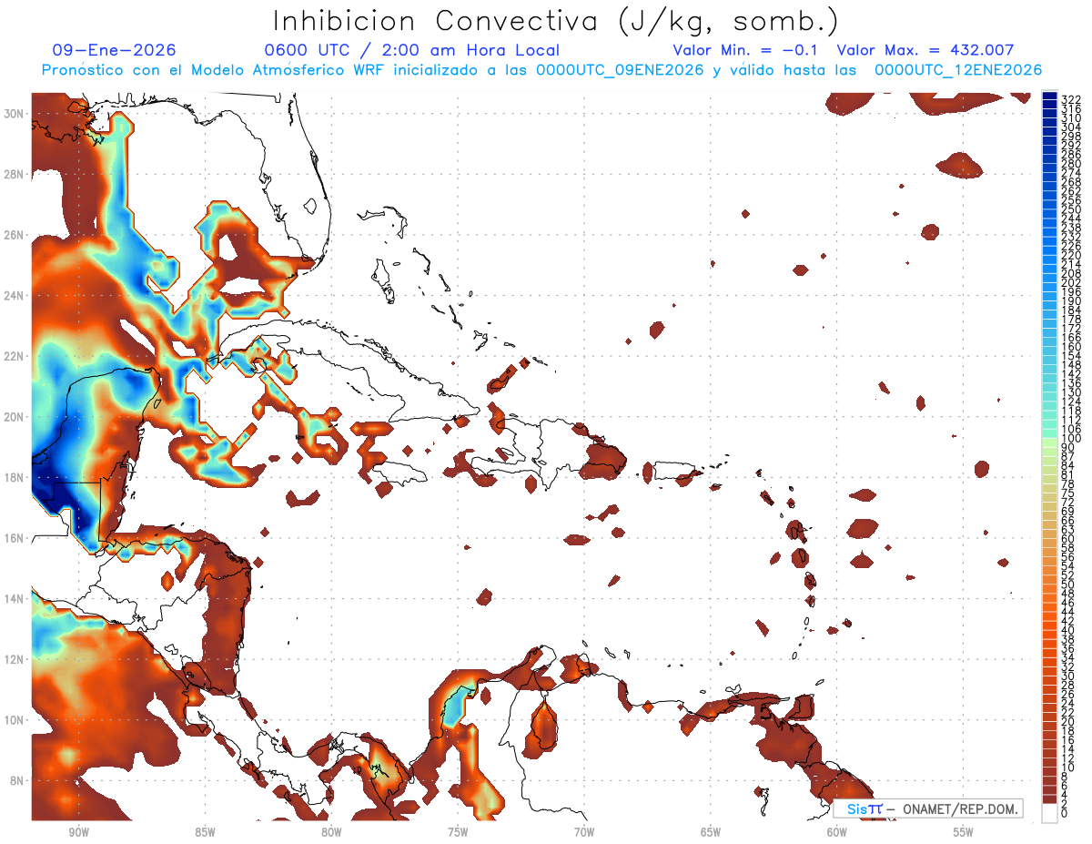Viewport: 1092px width, 844px height.
Task: Select the date text "09-Ene-2026"
Action: click(115, 50)
